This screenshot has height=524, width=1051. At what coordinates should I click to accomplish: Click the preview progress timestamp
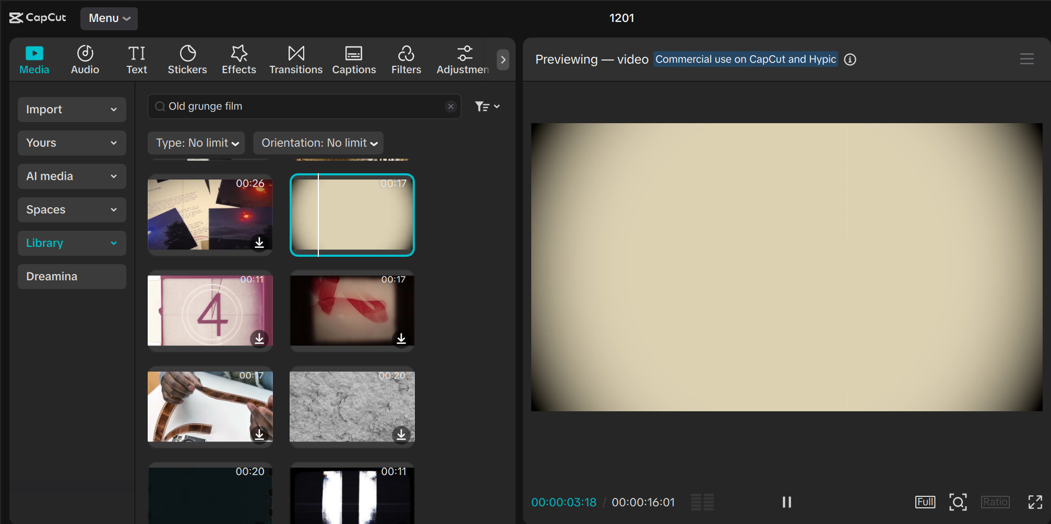564,502
